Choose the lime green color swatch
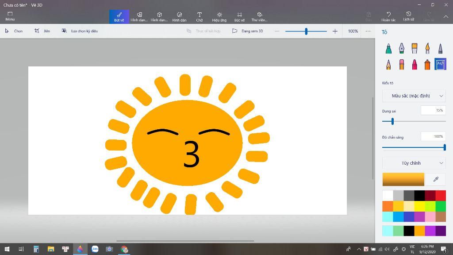Image resolution: width=453 pixels, height=255 pixels. pos(430,206)
